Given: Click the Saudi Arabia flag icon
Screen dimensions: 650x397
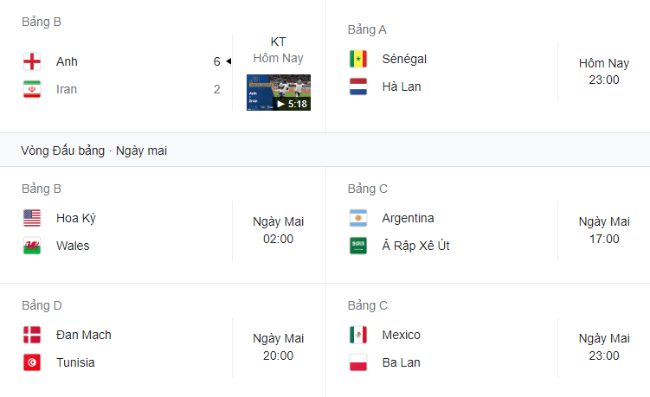Looking at the screenshot, I should click(x=358, y=246).
